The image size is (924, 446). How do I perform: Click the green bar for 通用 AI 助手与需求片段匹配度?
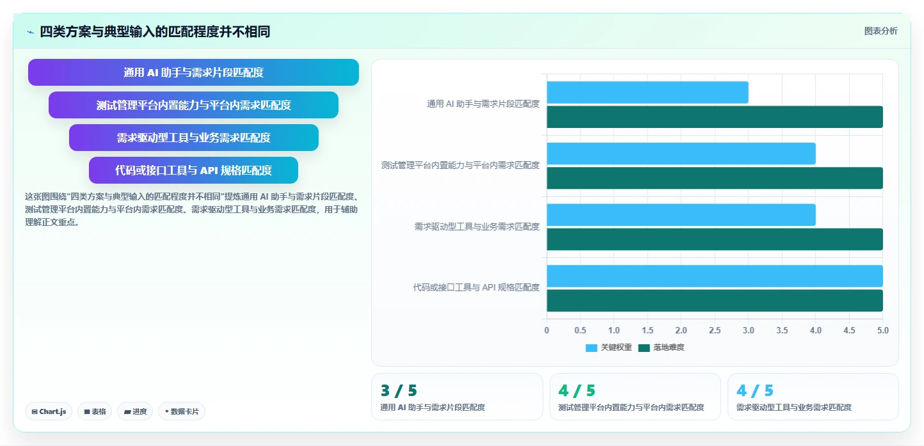(x=715, y=117)
